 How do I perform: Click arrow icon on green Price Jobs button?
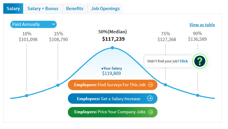pos(151,112)
